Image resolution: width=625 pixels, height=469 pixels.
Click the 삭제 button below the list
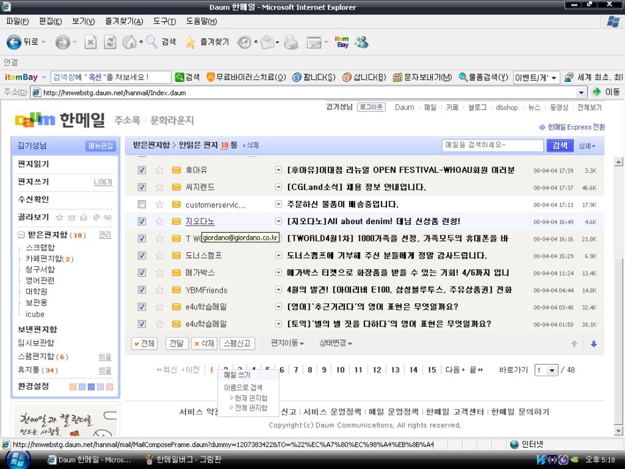[204, 343]
